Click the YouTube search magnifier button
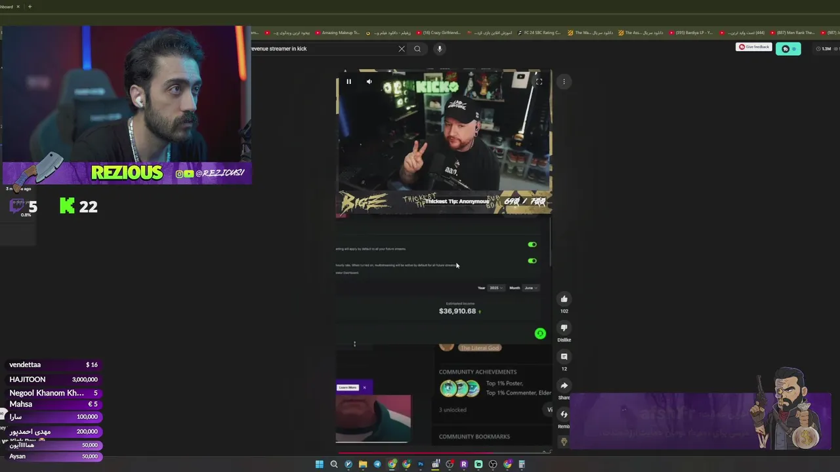This screenshot has height=472, width=840. click(x=417, y=49)
